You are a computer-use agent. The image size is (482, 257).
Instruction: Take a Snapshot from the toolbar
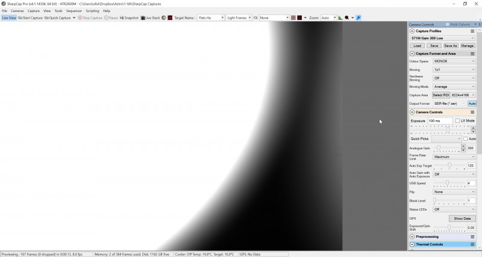coord(129,18)
